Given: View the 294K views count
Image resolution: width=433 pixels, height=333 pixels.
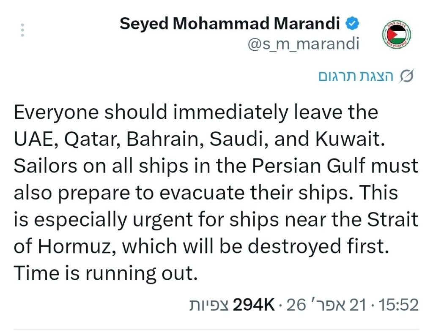Looking at the screenshot, I should tap(255, 304).
